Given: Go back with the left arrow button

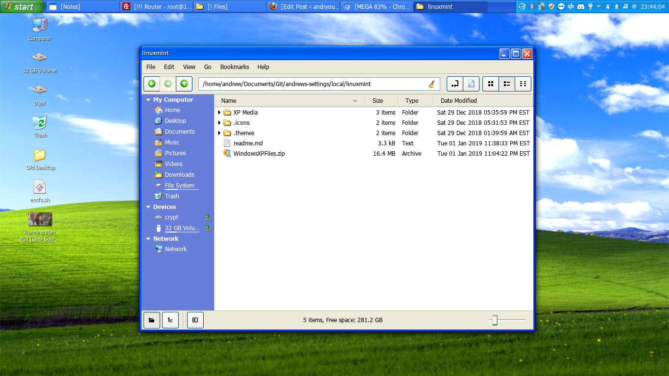Looking at the screenshot, I should pyautogui.click(x=152, y=84).
